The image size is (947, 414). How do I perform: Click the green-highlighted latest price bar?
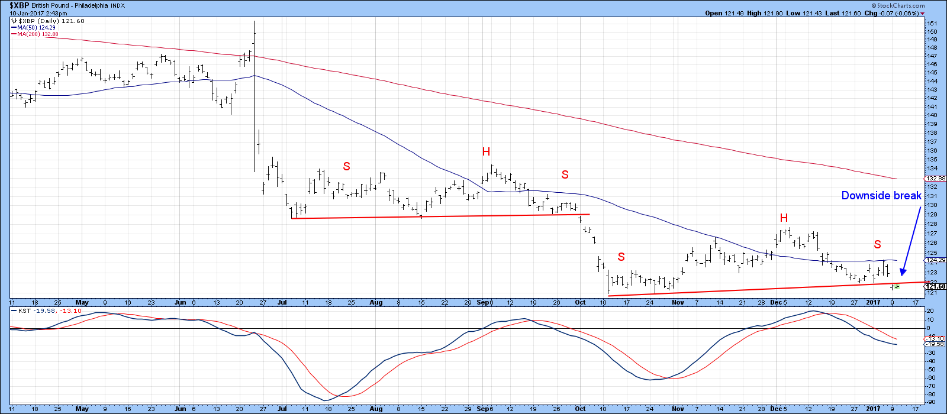point(897,286)
